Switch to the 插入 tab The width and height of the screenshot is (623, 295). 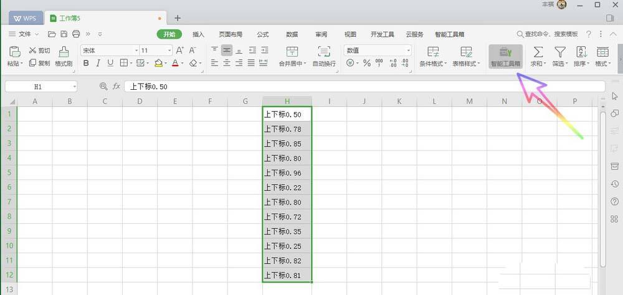click(198, 34)
